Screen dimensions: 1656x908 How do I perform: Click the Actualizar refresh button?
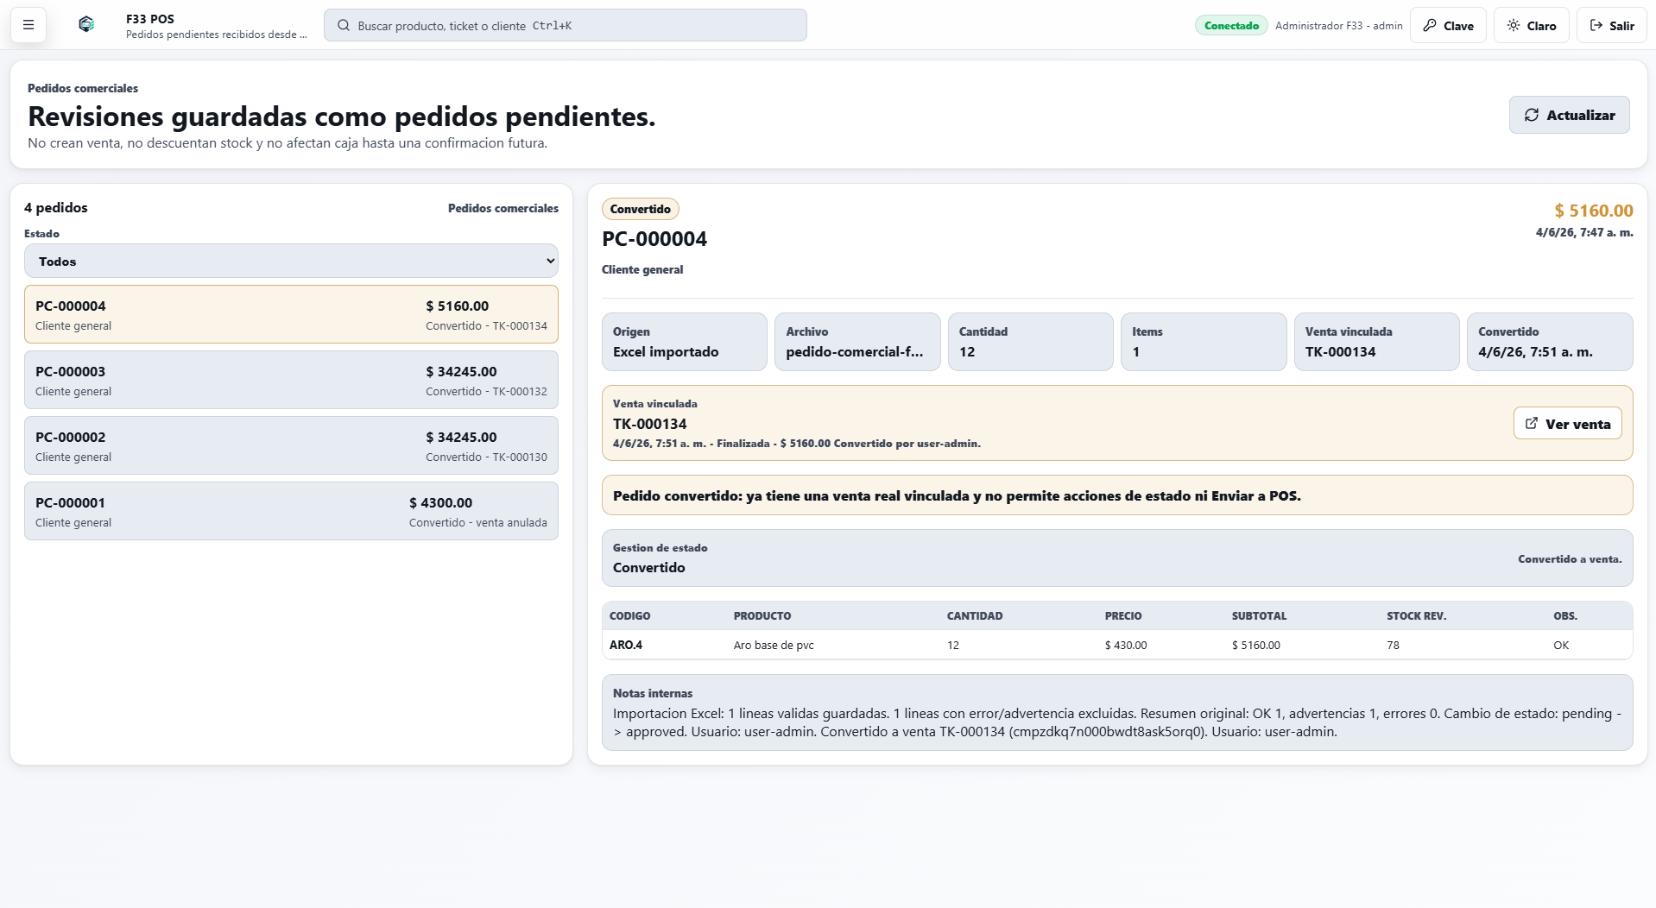point(1569,115)
